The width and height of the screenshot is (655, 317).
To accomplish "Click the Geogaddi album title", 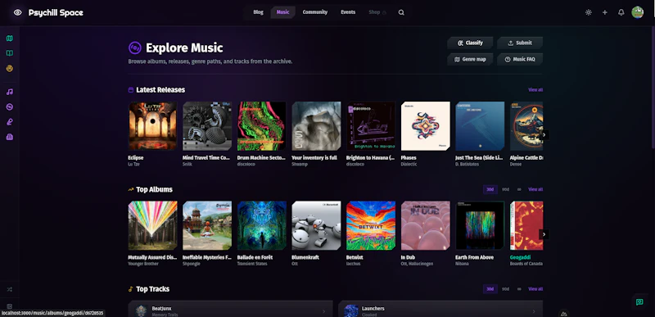I will [520, 258].
